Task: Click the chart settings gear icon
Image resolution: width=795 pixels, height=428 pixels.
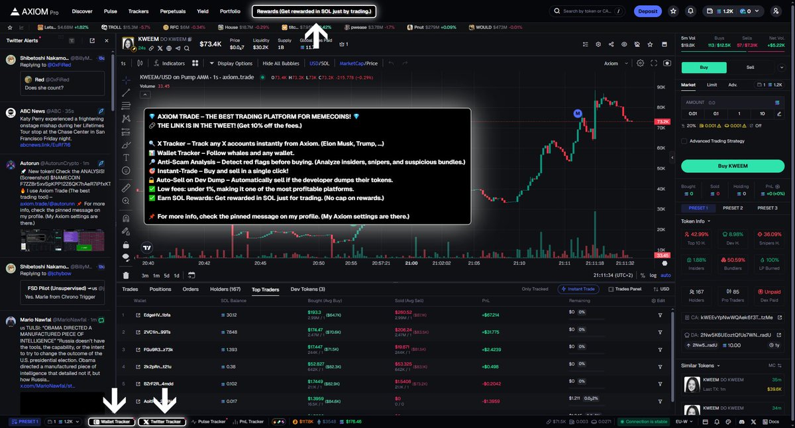Action: click(x=640, y=63)
